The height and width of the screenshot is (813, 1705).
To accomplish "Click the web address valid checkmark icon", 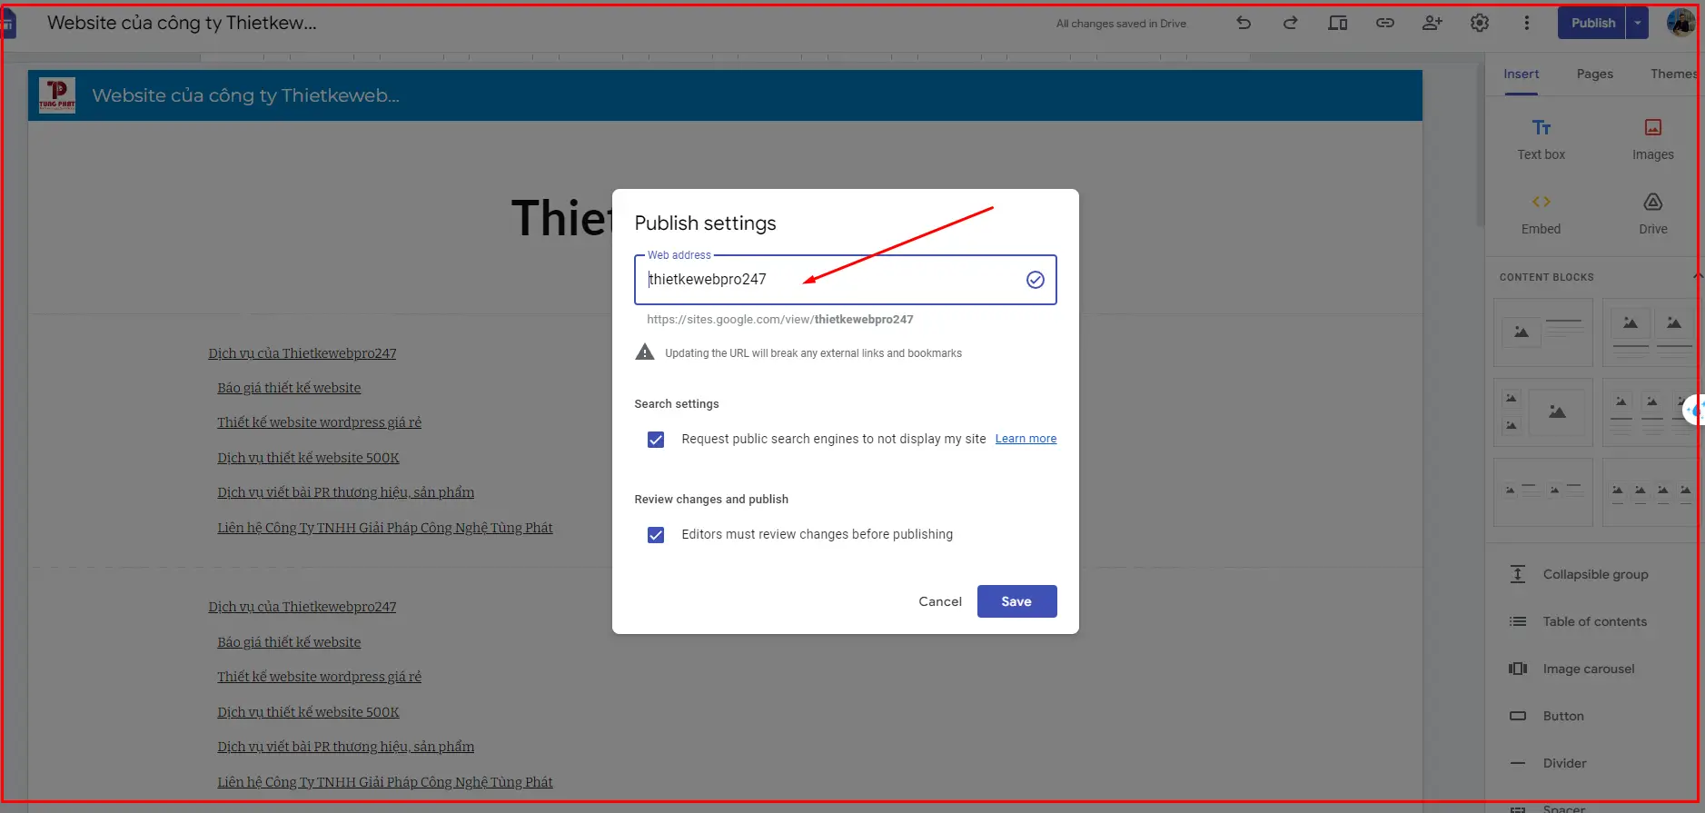I will click(x=1035, y=280).
